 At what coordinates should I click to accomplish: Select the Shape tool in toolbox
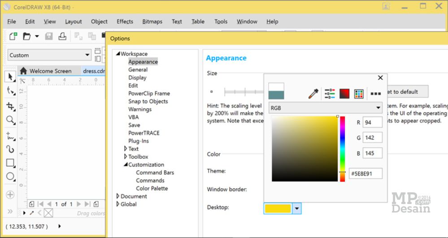tap(10, 91)
